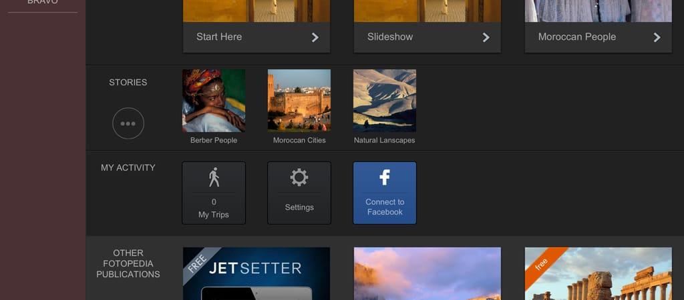Open the My Trips walking person icon

tap(214, 177)
